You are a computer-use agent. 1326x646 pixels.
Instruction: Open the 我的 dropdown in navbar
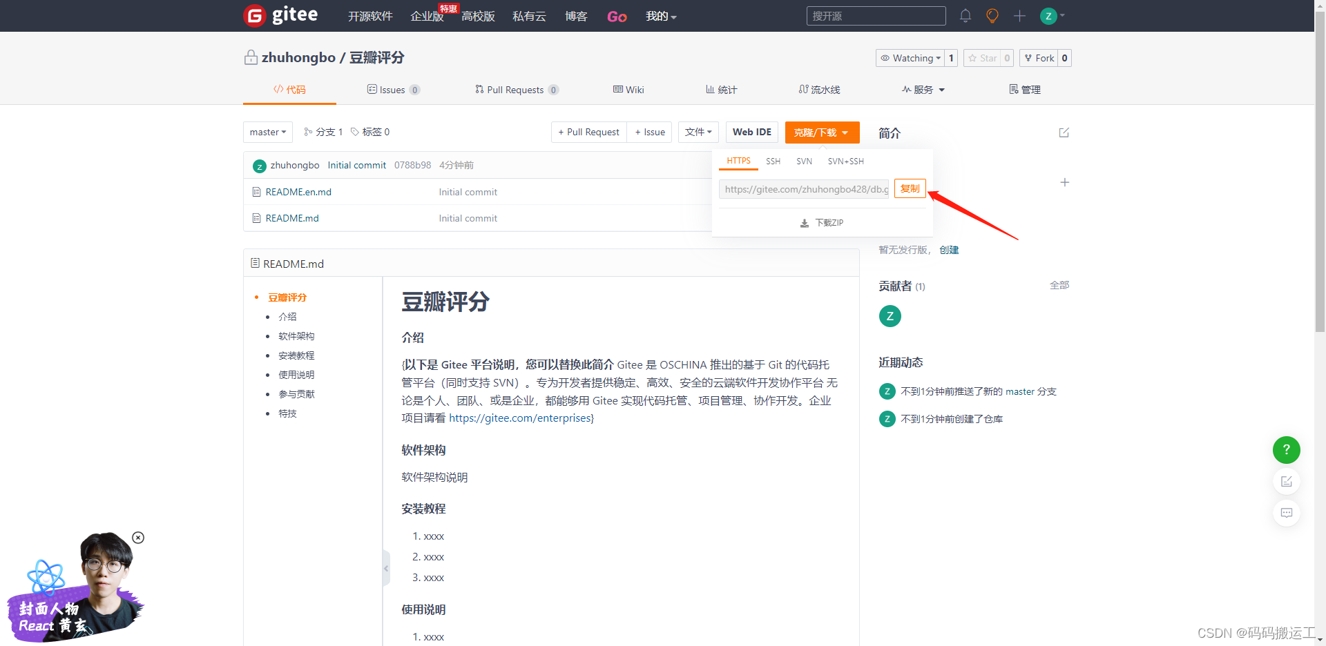click(661, 16)
